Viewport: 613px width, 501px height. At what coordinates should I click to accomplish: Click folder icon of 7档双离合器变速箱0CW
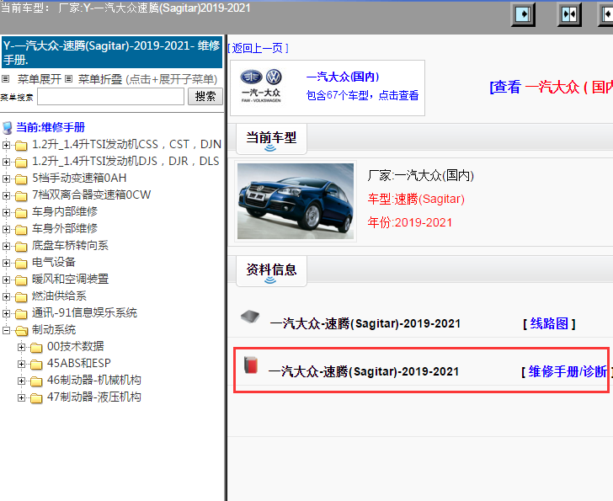[x=21, y=196]
